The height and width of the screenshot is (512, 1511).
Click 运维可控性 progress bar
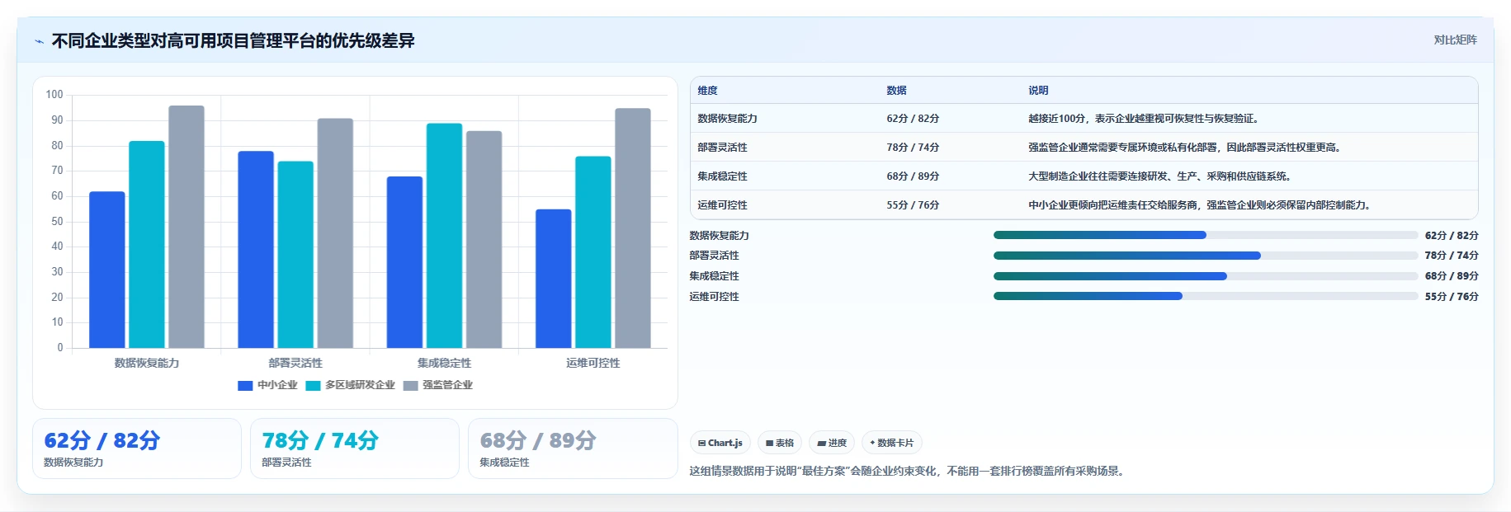(x=1206, y=296)
